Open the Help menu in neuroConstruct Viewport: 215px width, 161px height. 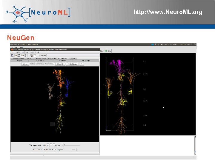point(37,52)
